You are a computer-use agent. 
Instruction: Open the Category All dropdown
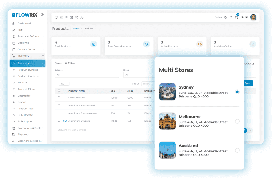[87, 75]
